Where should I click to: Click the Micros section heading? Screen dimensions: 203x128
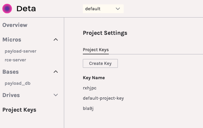pyautogui.click(x=12, y=40)
